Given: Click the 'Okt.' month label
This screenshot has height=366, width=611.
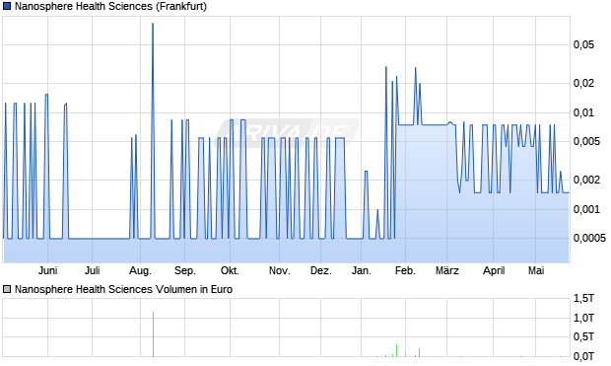Looking at the screenshot, I should 230,270.
